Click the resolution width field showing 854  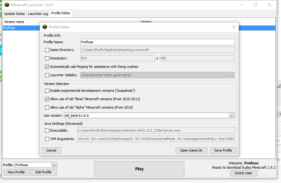(117, 58)
